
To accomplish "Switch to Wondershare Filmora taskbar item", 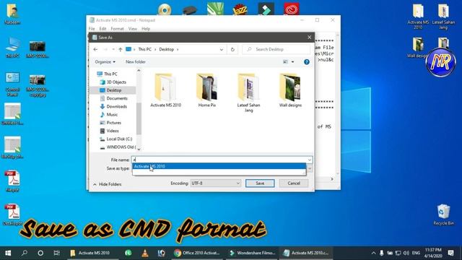I will pyautogui.click(x=253, y=253).
